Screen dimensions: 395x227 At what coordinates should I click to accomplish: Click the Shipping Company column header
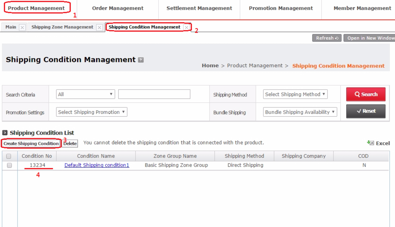click(x=304, y=156)
